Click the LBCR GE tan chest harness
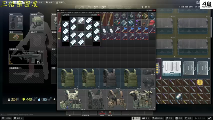 [x=117, y=99]
